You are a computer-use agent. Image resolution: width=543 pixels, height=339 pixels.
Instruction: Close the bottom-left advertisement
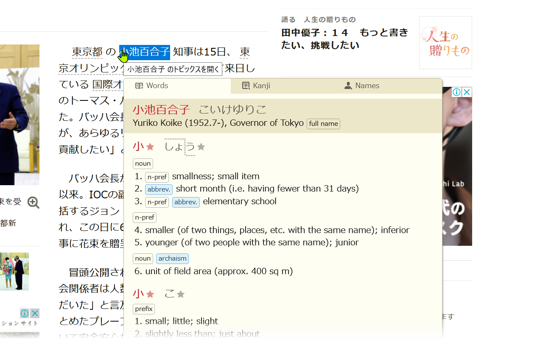(x=35, y=313)
